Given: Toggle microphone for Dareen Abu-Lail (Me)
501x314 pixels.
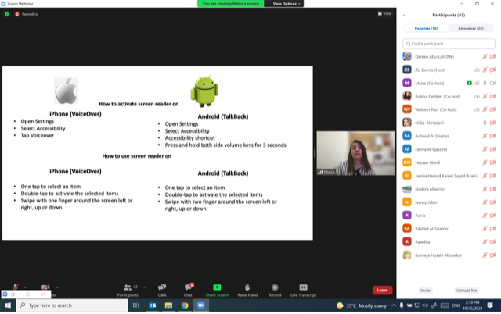Looking at the screenshot, I should pyautogui.click(x=485, y=57).
